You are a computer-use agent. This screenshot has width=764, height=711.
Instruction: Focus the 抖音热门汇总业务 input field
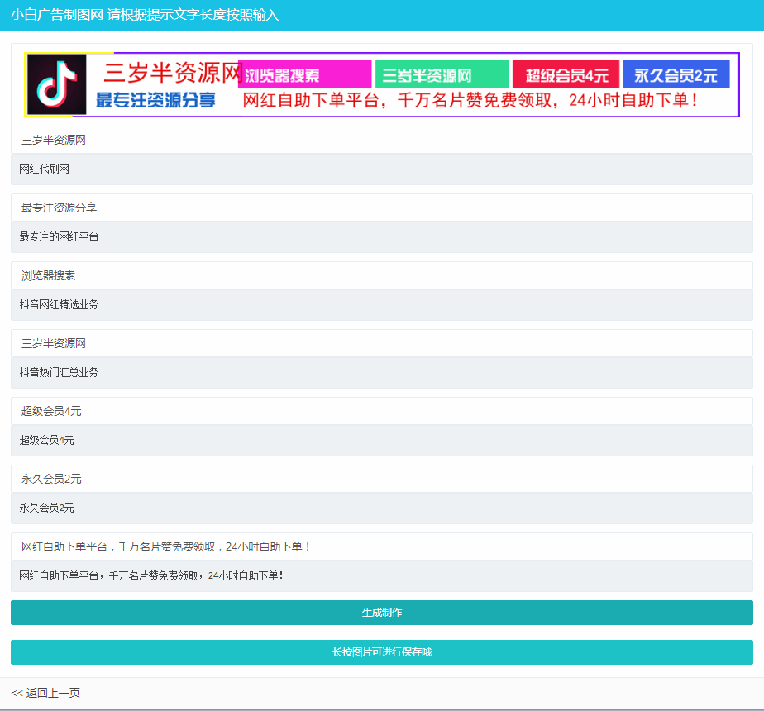tap(381, 373)
